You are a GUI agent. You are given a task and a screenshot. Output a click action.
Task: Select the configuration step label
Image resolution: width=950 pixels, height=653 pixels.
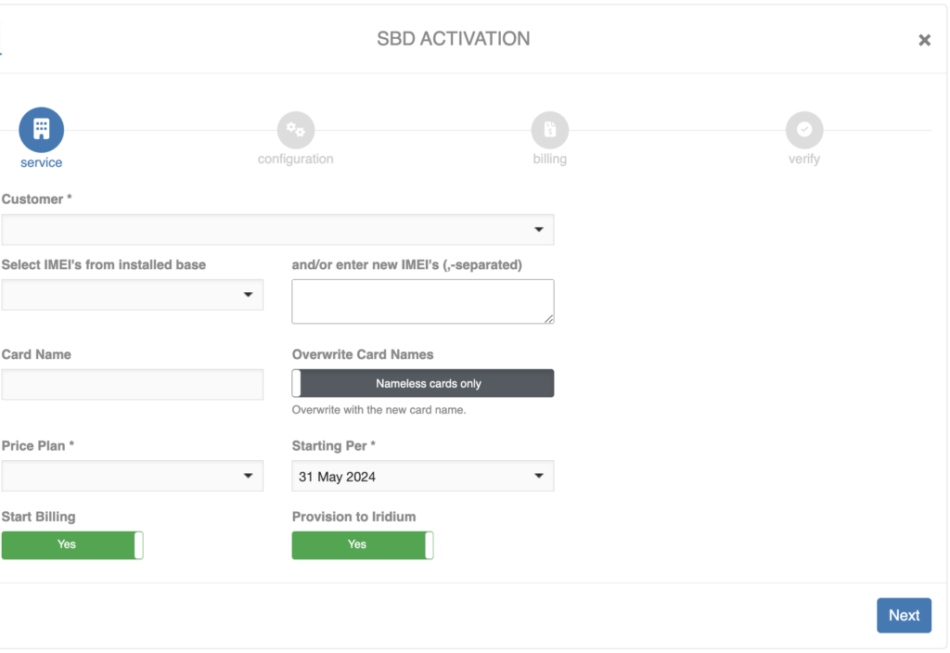pos(296,159)
